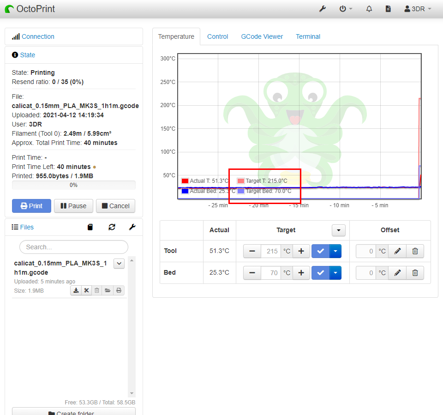Load calicat file with open-folder icon
This screenshot has width=443, height=415.
tap(108, 290)
